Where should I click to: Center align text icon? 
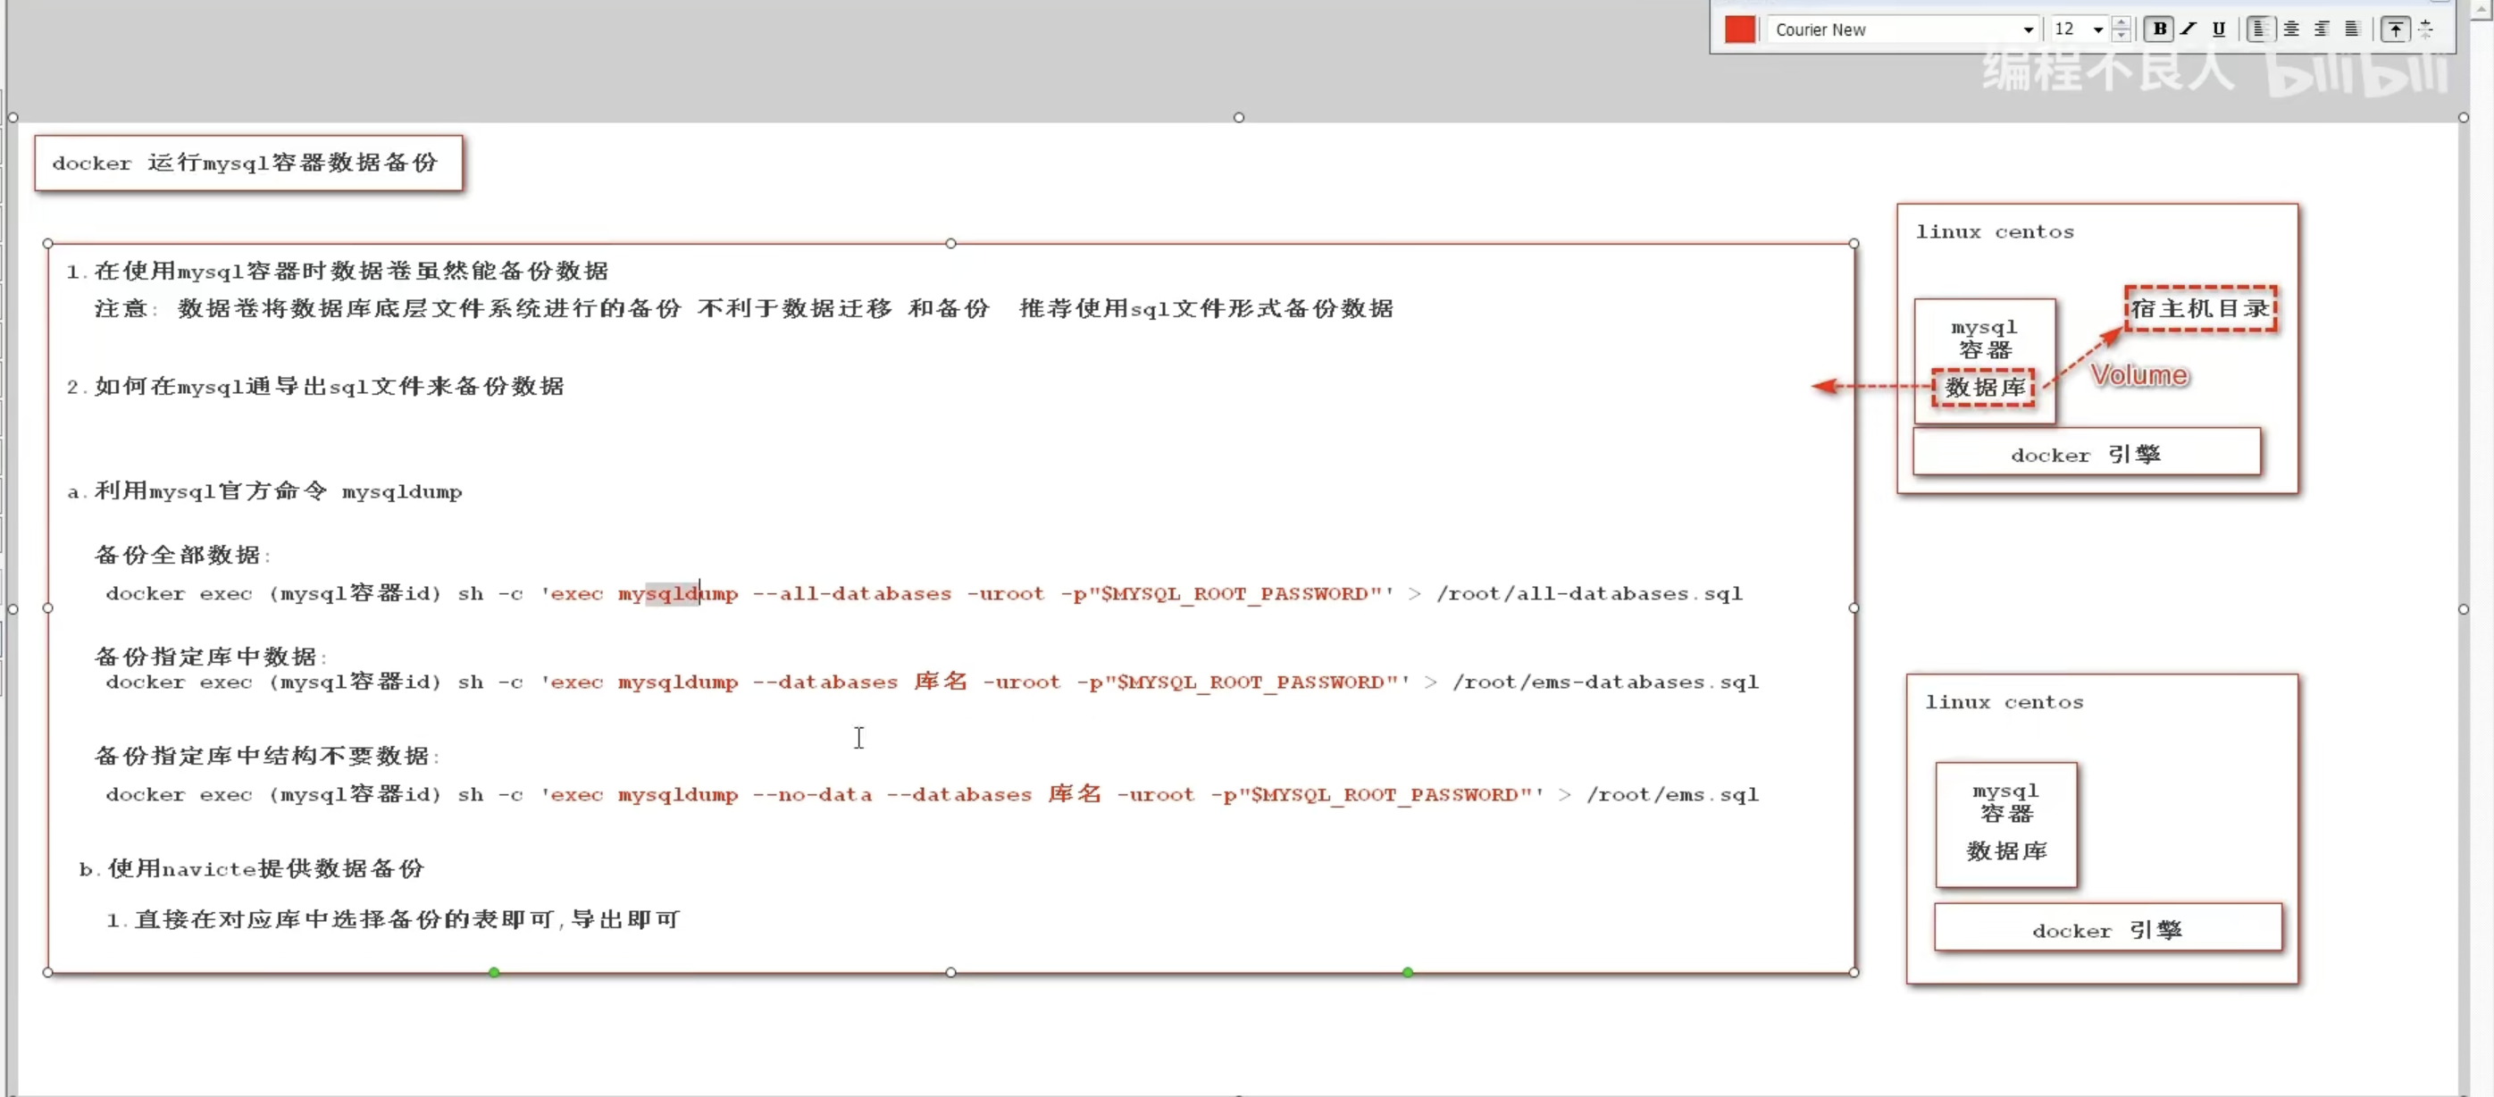[x=2290, y=29]
